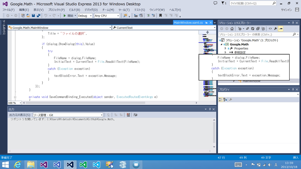Open Internet Explorer from the taskbar
Image resolution: width=301 pixels, height=169 pixels.
[17, 165]
